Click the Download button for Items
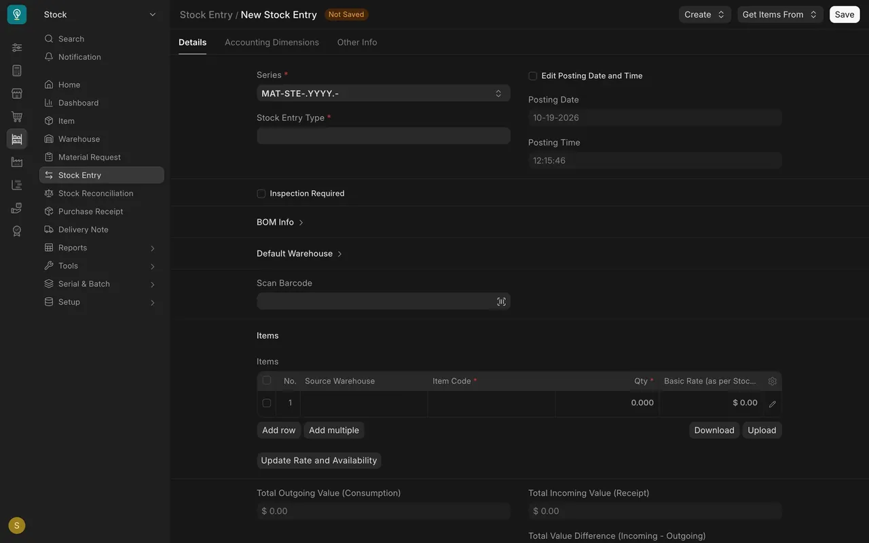 pyautogui.click(x=714, y=430)
